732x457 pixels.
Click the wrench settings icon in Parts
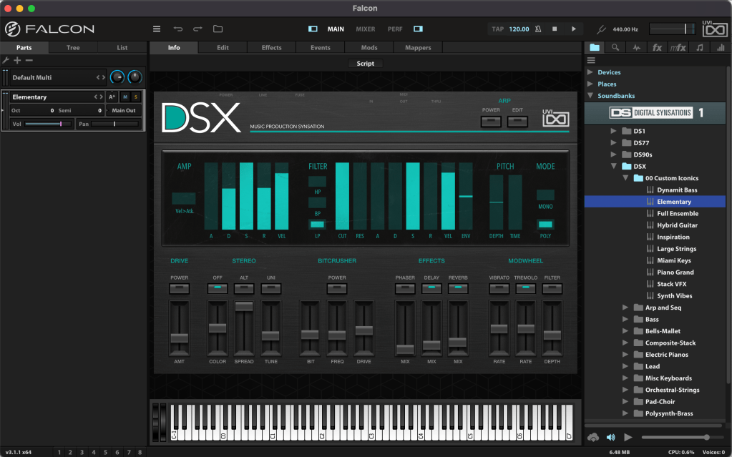(x=6, y=60)
